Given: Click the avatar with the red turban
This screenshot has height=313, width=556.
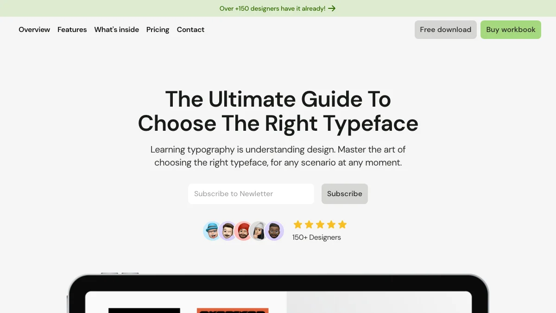Looking at the screenshot, I should 243,231.
